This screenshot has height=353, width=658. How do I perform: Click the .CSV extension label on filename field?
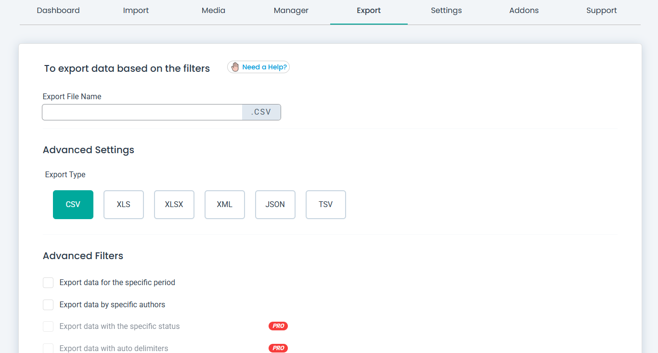click(x=261, y=112)
